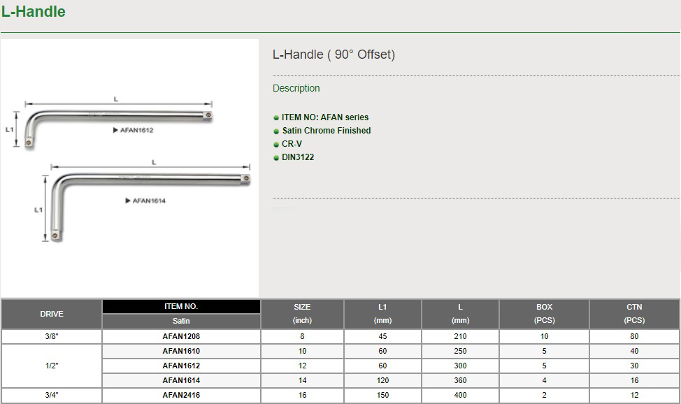The width and height of the screenshot is (681, 404).
Task: Select item AFAN1610 in the table
Action: (181, 351)
